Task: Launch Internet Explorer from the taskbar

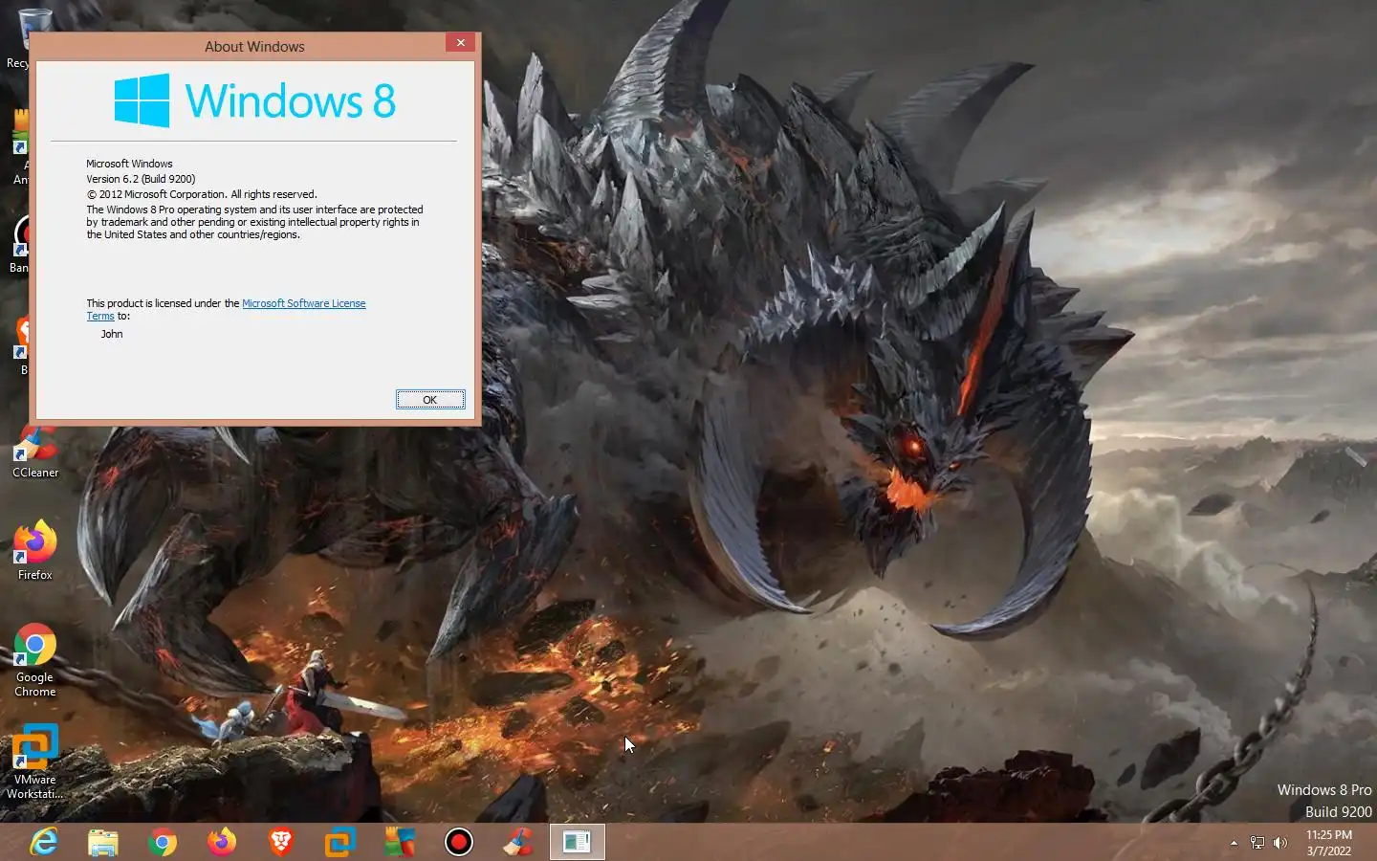Action: tap(44, 842)
